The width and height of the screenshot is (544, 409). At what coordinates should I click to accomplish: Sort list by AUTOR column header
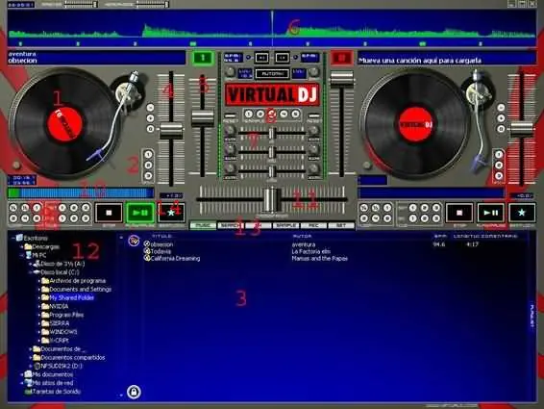point(302,236)
